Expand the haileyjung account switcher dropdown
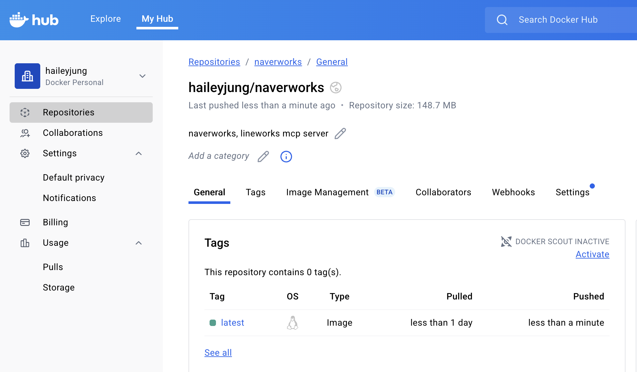 click(x=142, y=76)
